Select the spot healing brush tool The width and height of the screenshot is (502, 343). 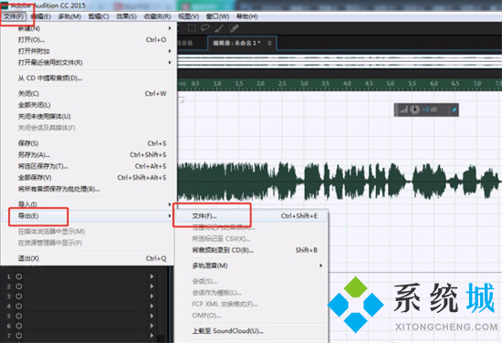pyautogui.click(x=234, y=28)
